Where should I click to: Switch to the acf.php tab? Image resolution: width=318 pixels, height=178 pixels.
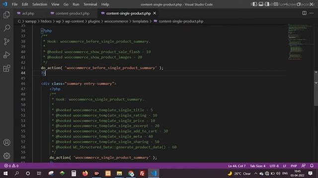[28, 13]
